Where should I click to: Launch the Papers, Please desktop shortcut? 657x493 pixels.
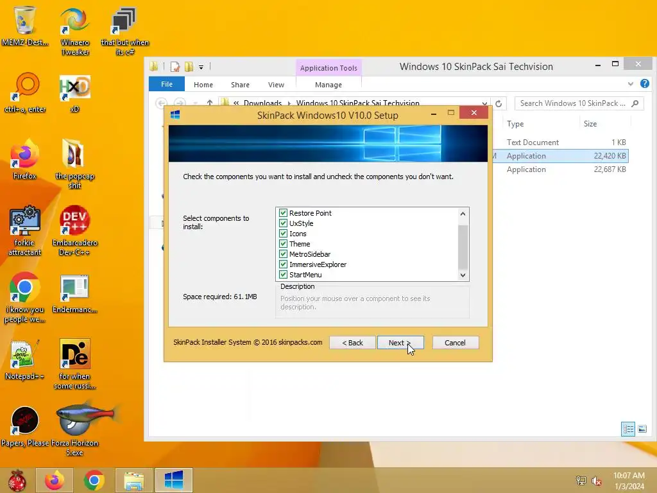pyautogui.click(x=25, y=426)
